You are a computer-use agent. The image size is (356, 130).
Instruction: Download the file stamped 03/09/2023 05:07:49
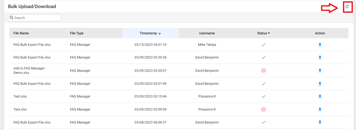click(x=320, y=84)
